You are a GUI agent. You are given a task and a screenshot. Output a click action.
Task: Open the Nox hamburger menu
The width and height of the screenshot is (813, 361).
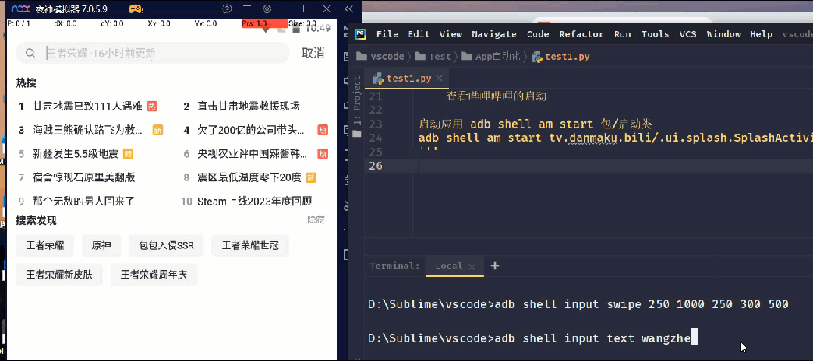tap(247, 9)
